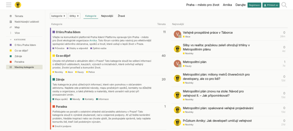Collapse the KATEGORIE sidebar section
Image resolution: width=293 pixels, height=131 pixels.
20,39
